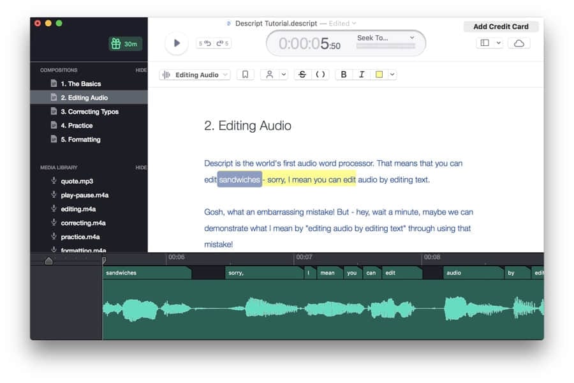
Task: Click the 0:00:05 timecode display
Action: pyautogui.click(x=309, y=44)
